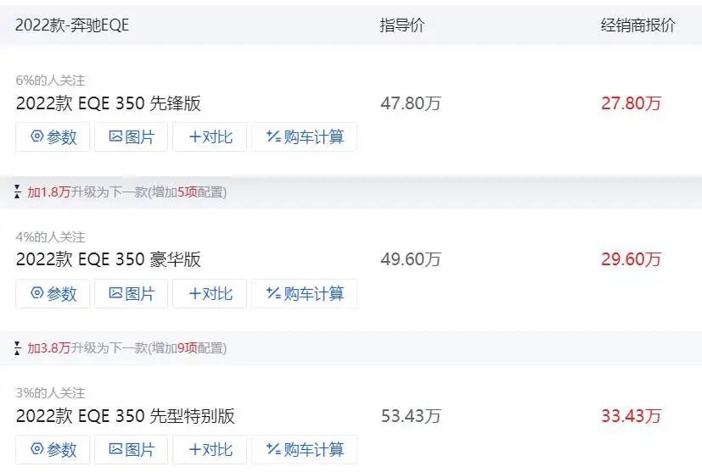
Task: Open 购车计算 for EQE 350 豪华版
Action: click(x=304, y=294)
